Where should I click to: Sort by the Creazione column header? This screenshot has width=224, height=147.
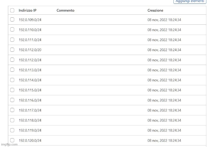155,10
